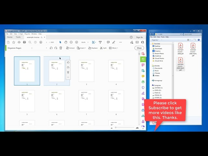Select the highlighter pen tool
Image resolution: width=208 pixels, height=156 pixels.
pos(114,42)
